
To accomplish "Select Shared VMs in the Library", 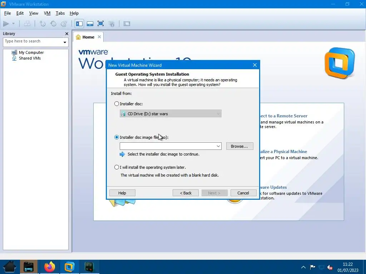I will [30, 58].
